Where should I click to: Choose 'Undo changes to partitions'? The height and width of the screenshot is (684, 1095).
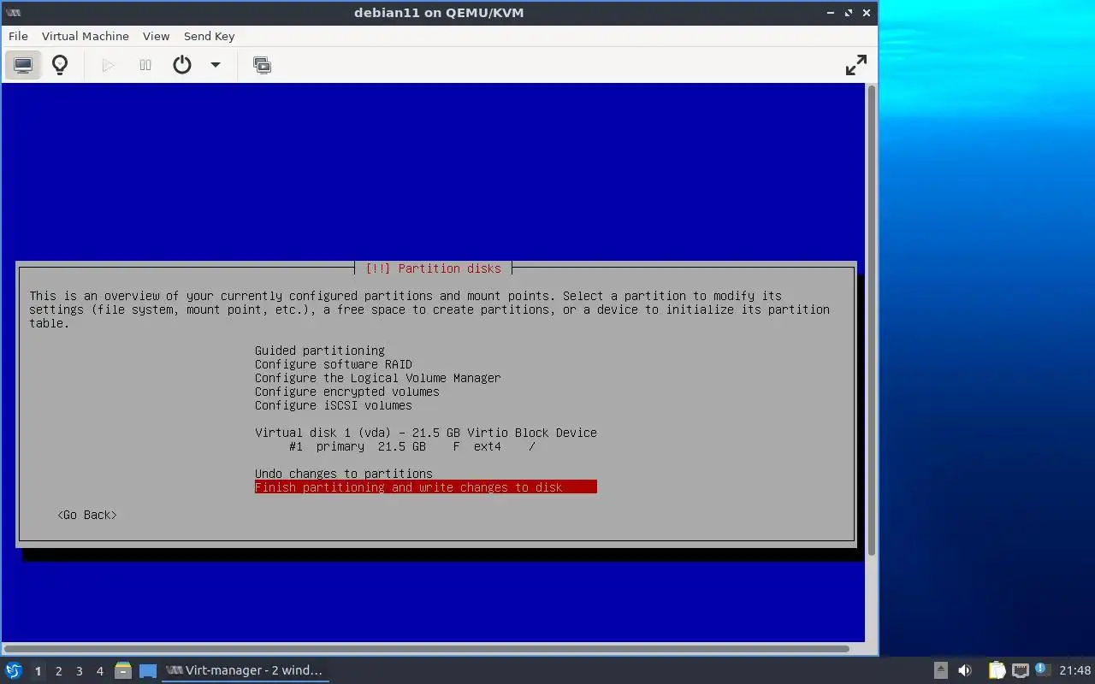[x=344, y=474]
